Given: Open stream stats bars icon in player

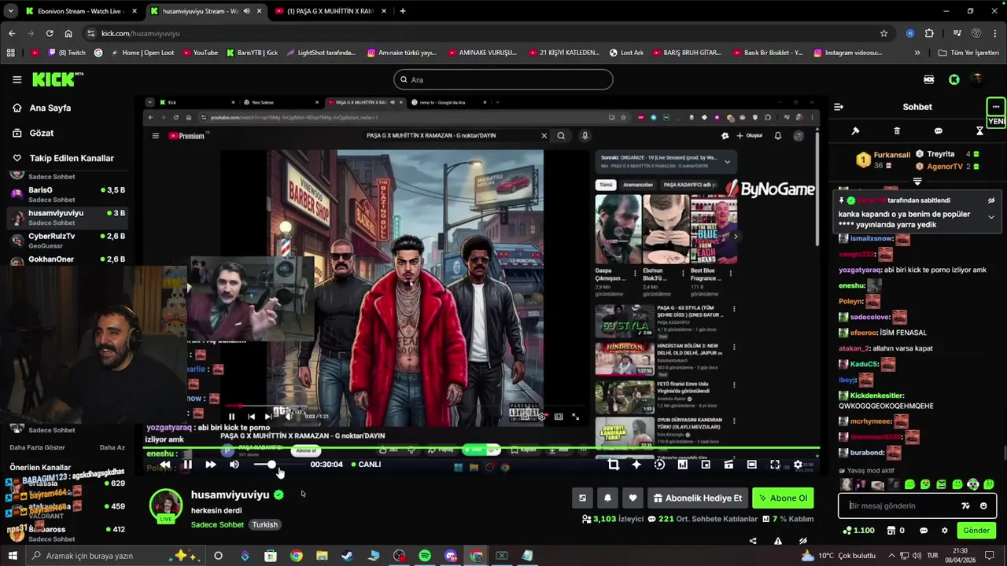Looking at the screenshot, I should [682, 465].
